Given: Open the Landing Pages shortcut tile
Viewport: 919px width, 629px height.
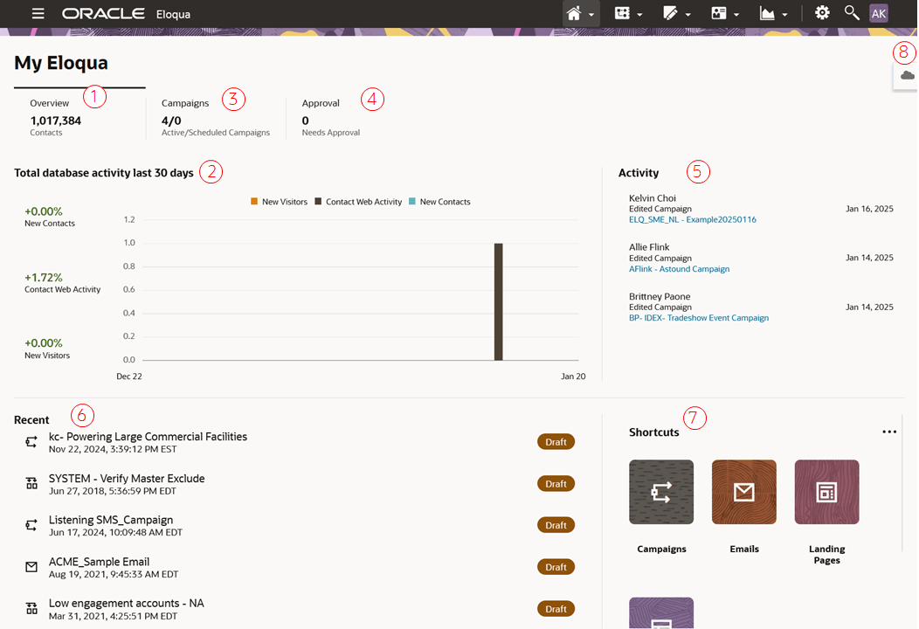Looking at the screenshot, I should click(x=826, y=492).
